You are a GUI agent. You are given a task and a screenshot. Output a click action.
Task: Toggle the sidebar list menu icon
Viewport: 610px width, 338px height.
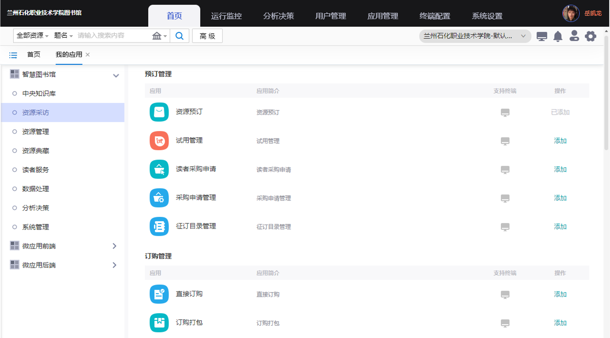pos(13,55)
